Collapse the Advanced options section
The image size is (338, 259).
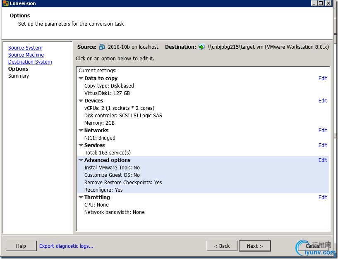point(81,160)
